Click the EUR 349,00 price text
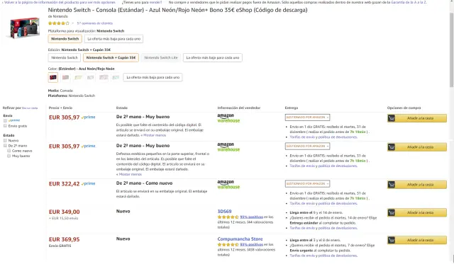 tap(65, 212)
